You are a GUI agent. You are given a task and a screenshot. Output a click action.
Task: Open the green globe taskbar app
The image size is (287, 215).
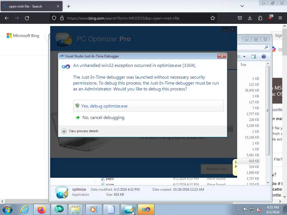[59, 209]
